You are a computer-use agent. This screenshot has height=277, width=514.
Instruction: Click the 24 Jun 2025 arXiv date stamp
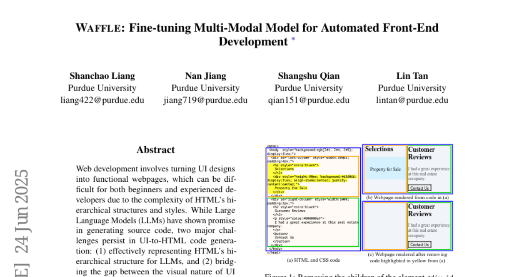click(22, 212)
